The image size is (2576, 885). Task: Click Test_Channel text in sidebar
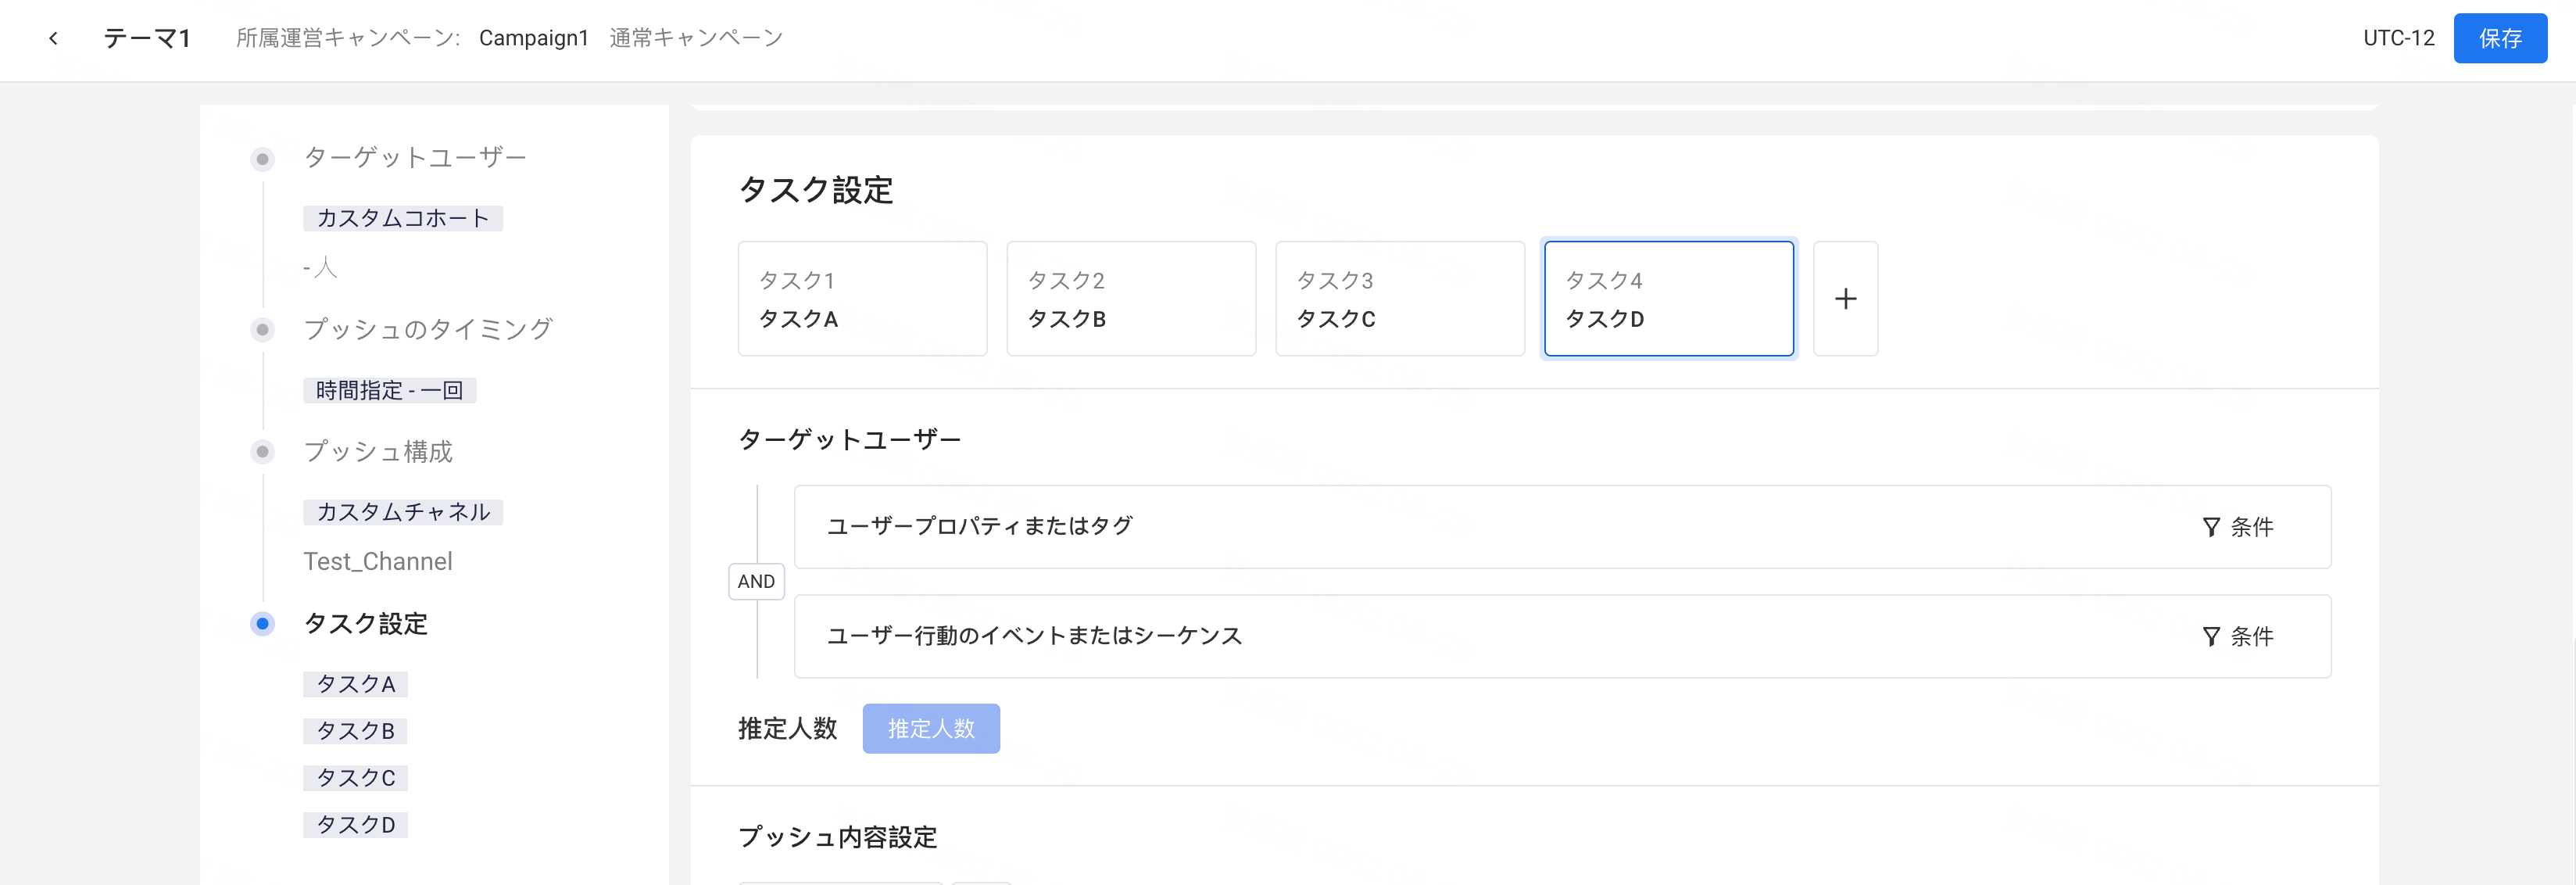point(378,561)
